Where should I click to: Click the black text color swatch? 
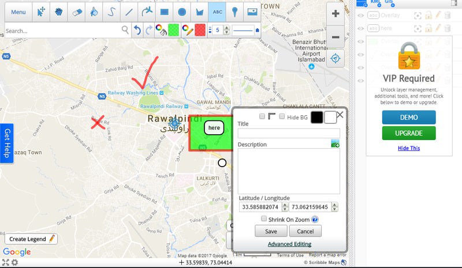(x=316, y=118)
